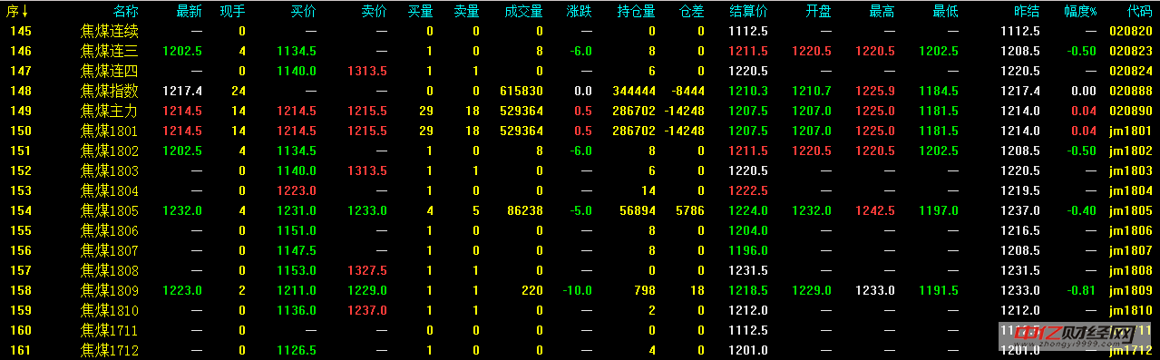1160x360 pixels.
Task: Sort by the 成交量 column header
Action: tap(525, 11)
